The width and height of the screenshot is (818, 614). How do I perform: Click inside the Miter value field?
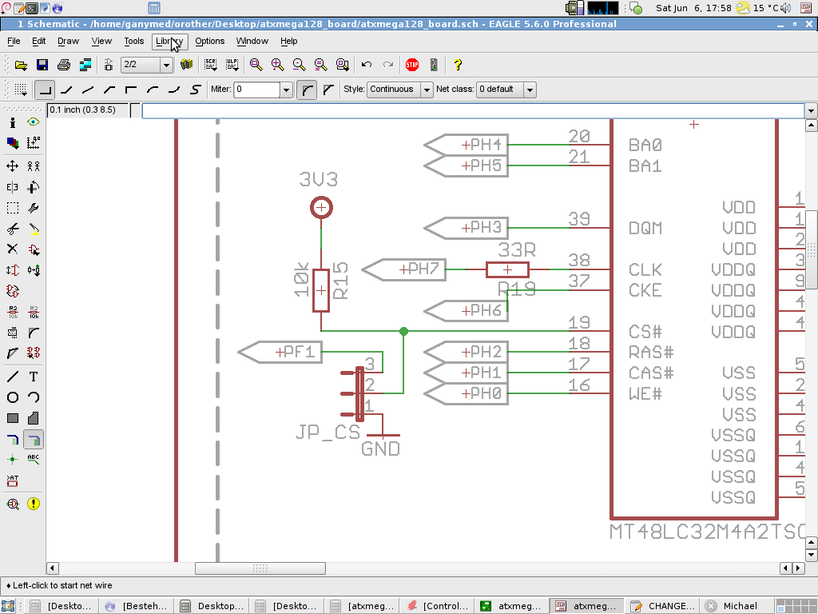256,90
